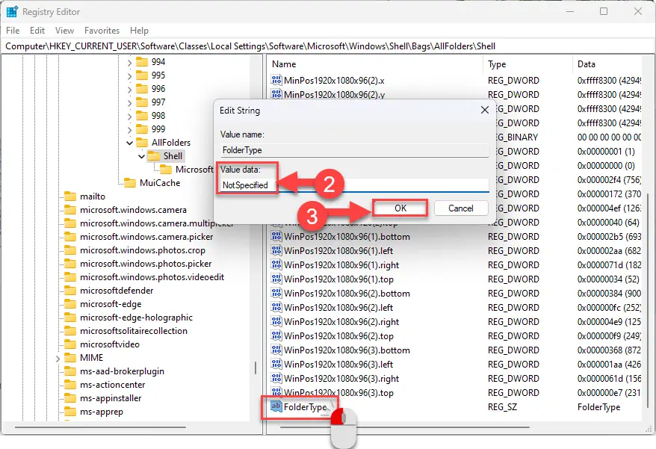Expand the 999 key

129,130
